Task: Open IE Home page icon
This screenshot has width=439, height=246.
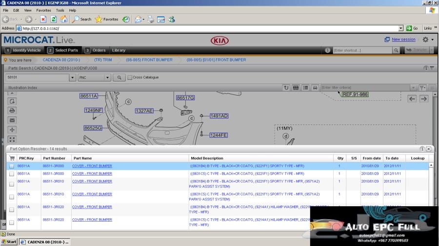Action: point(64,19)
